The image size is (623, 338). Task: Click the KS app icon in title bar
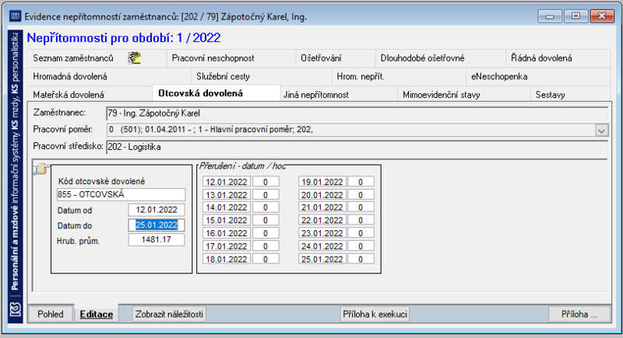15,16
